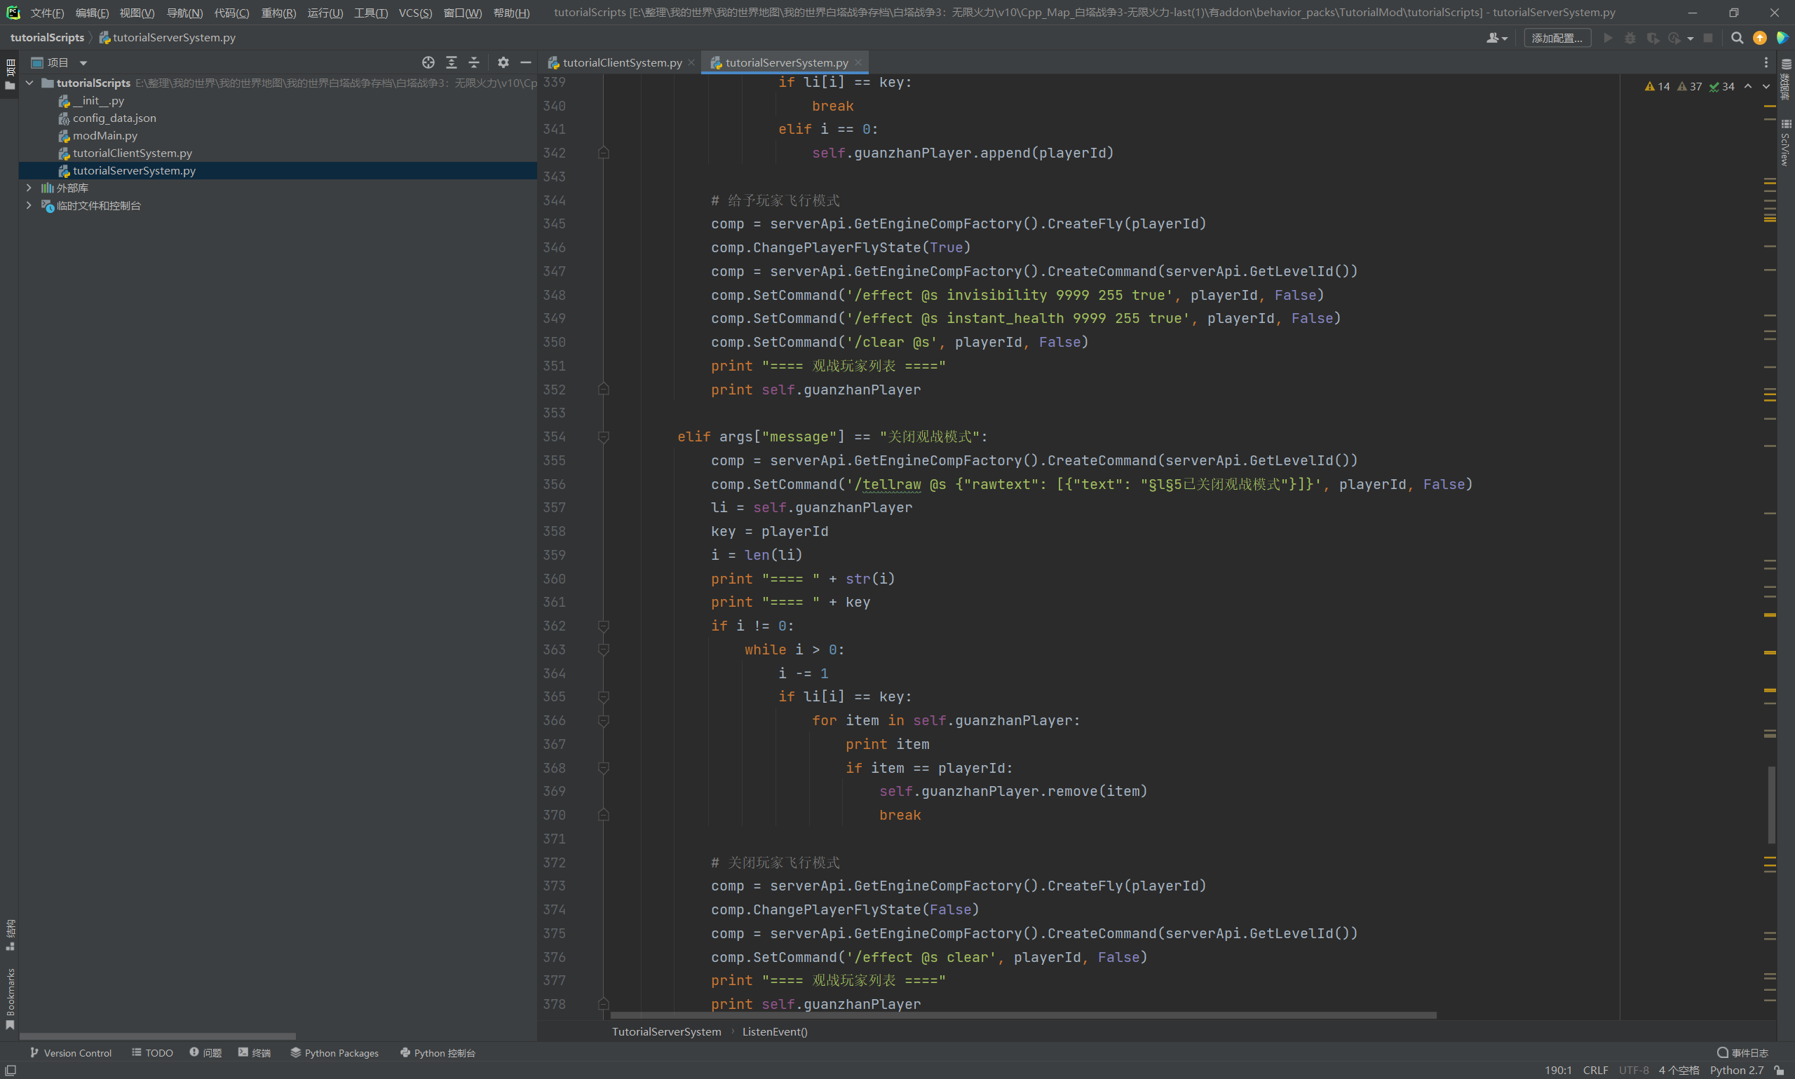Toggle the code folding indicator at line 354
The height and width of the screenshot is (1079, 1795).
click(x=602, y=437)
